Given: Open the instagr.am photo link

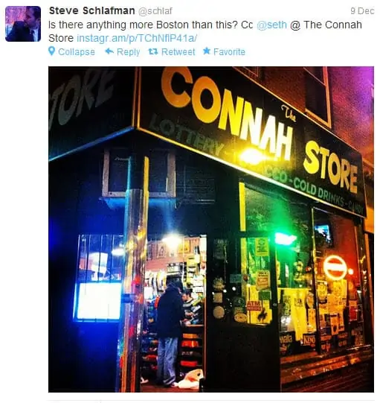Looking at the screenshot, I should click(x=137, y=38).
